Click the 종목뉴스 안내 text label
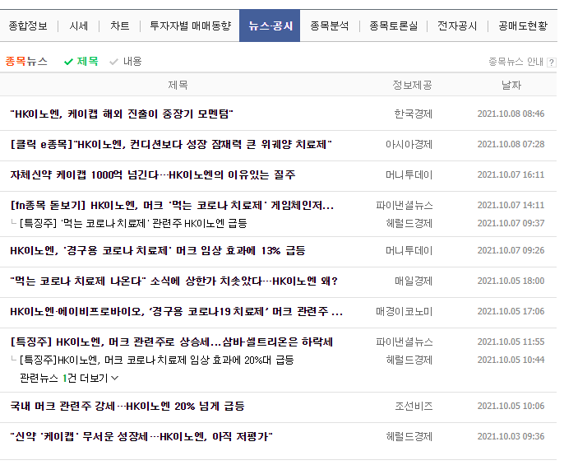564x465 pixels. point(515,62)
